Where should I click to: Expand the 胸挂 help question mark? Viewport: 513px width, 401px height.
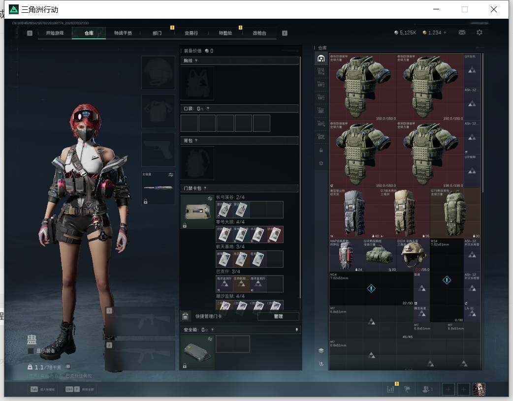[x=196, y=61]
